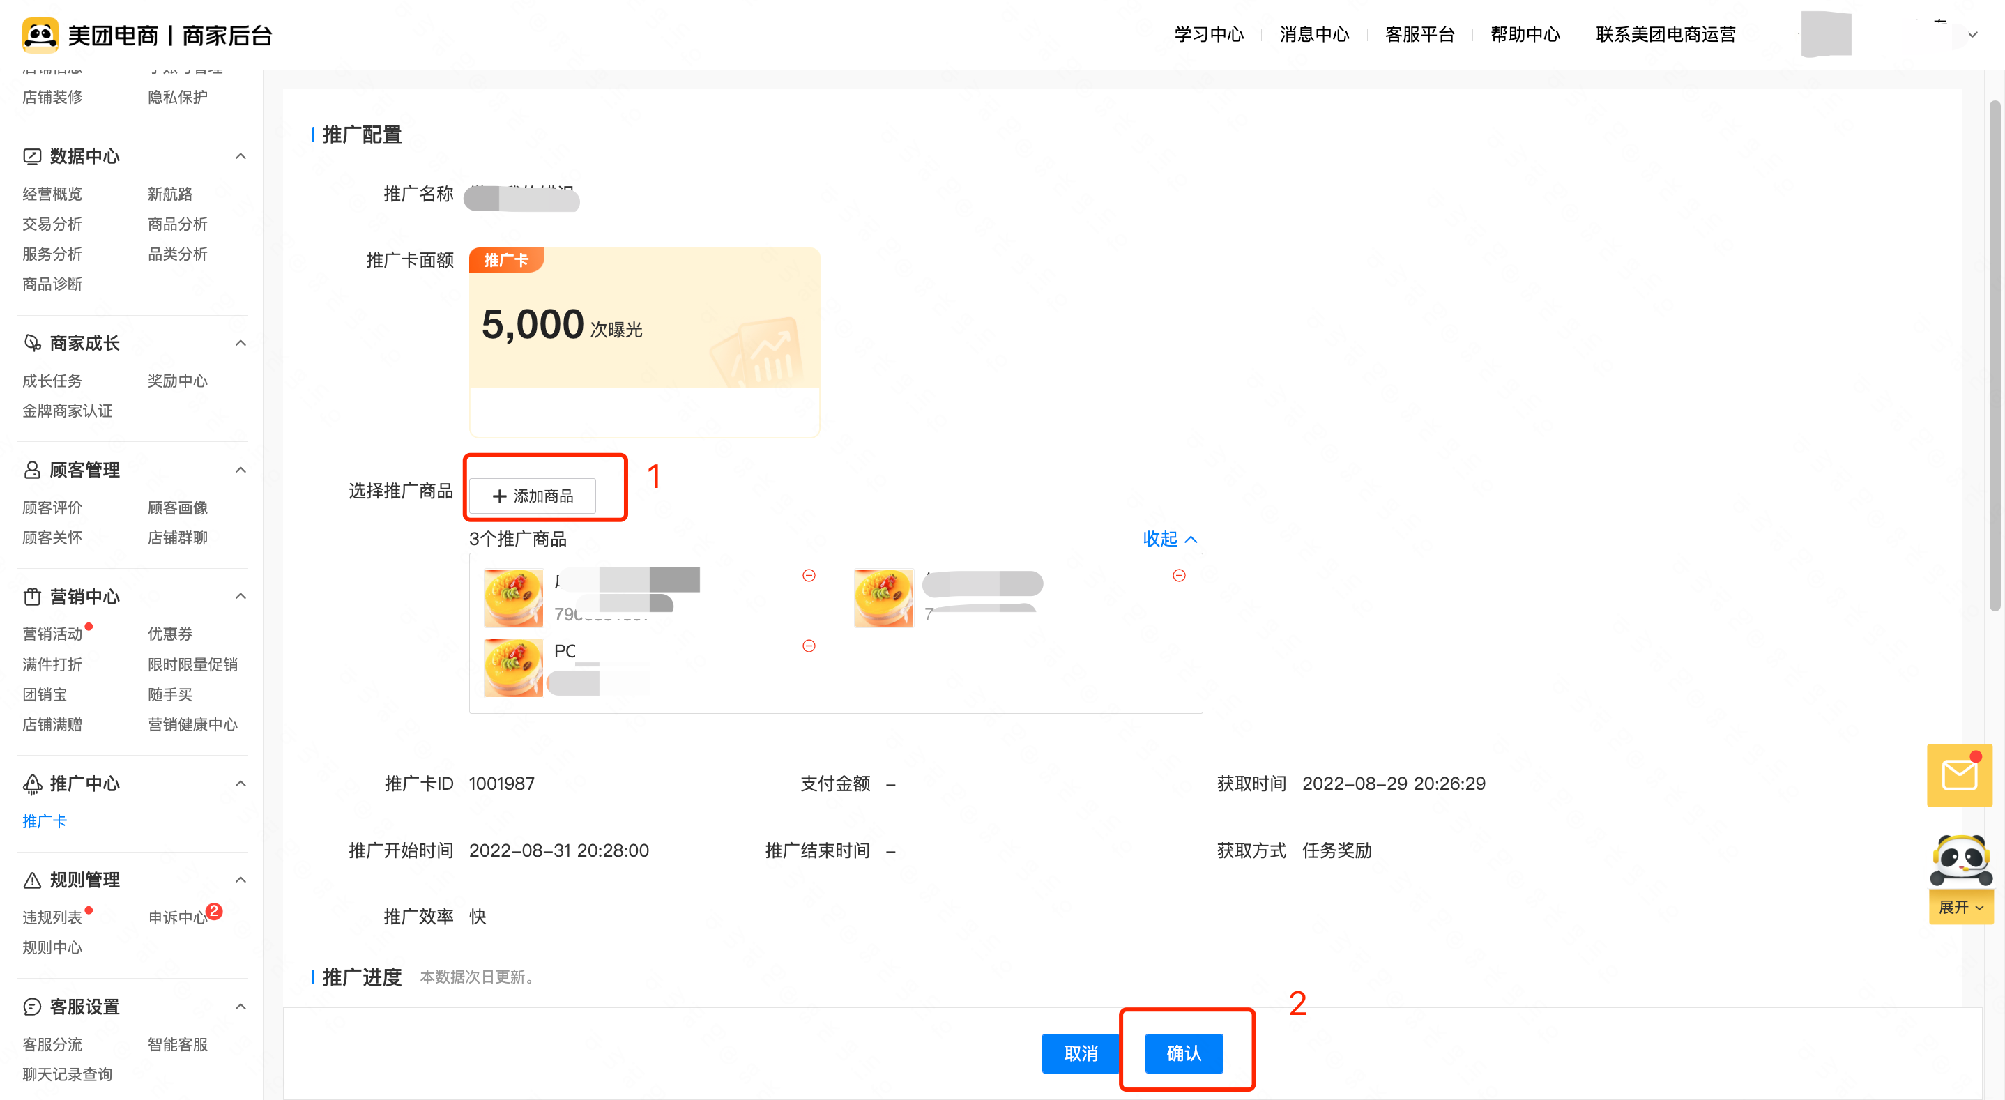Open 营销活动 in the sidebar
This screenshot has height=1100, width=2005.
click(x=52, y=634)
